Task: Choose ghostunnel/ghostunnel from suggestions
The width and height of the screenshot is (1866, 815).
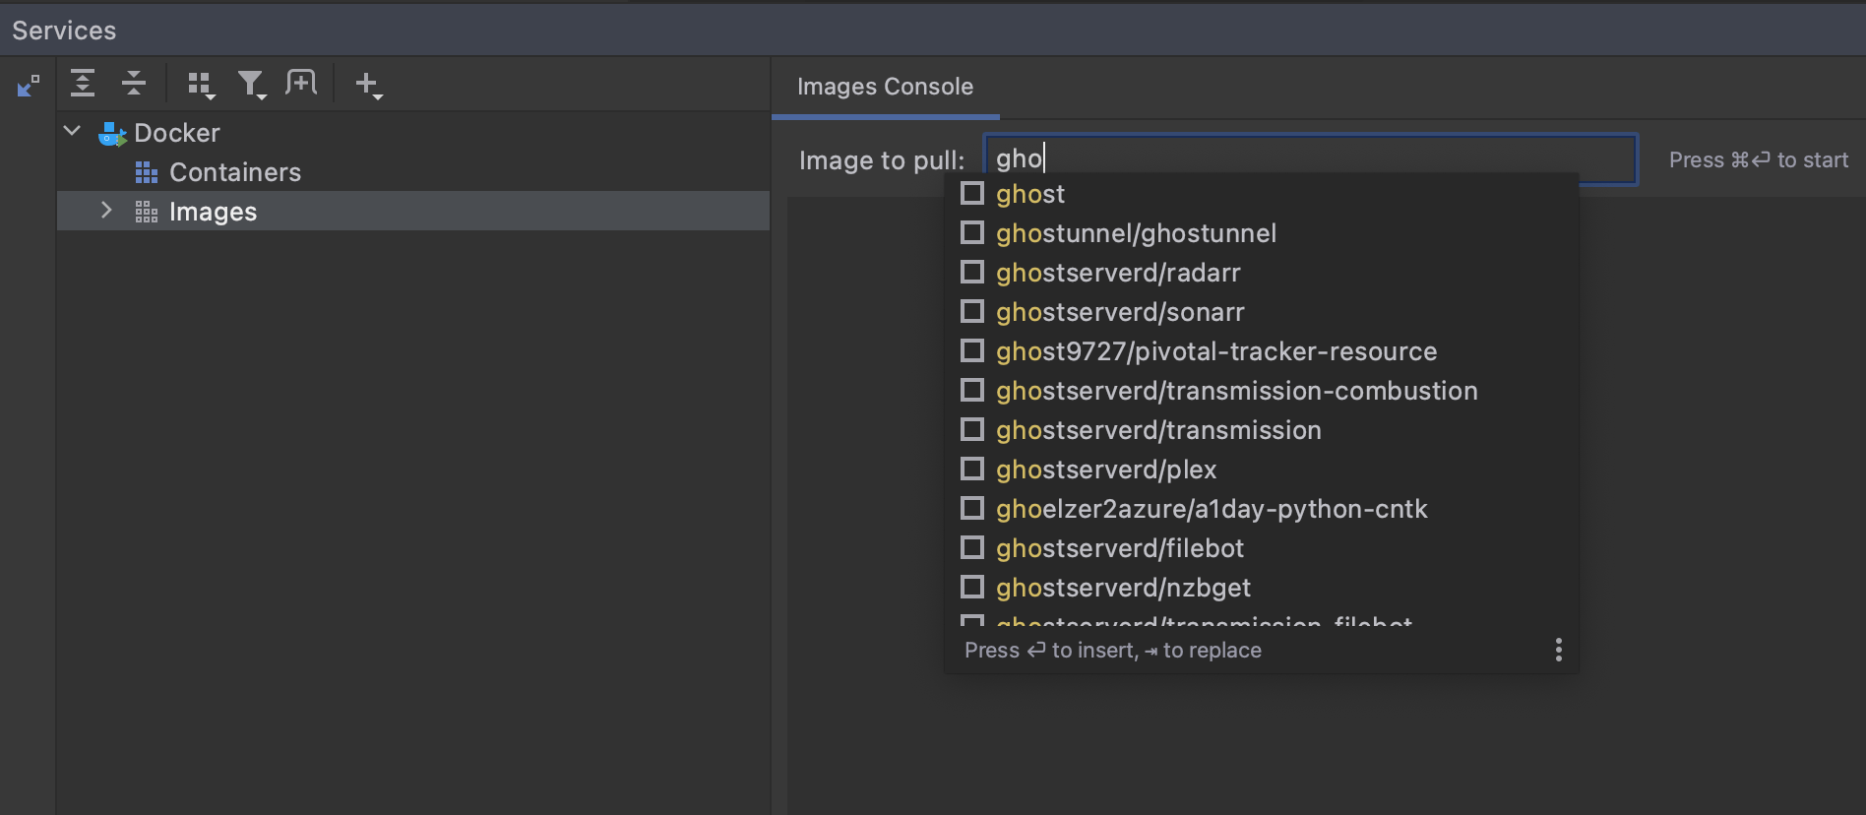Action: 1136,233
